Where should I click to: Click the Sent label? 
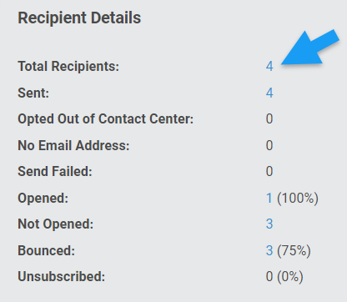click(33, 93)
